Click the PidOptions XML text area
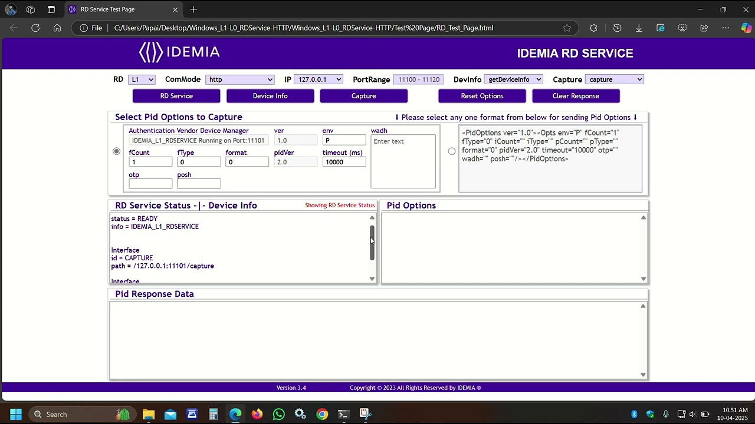 click(x=550, y=159)
